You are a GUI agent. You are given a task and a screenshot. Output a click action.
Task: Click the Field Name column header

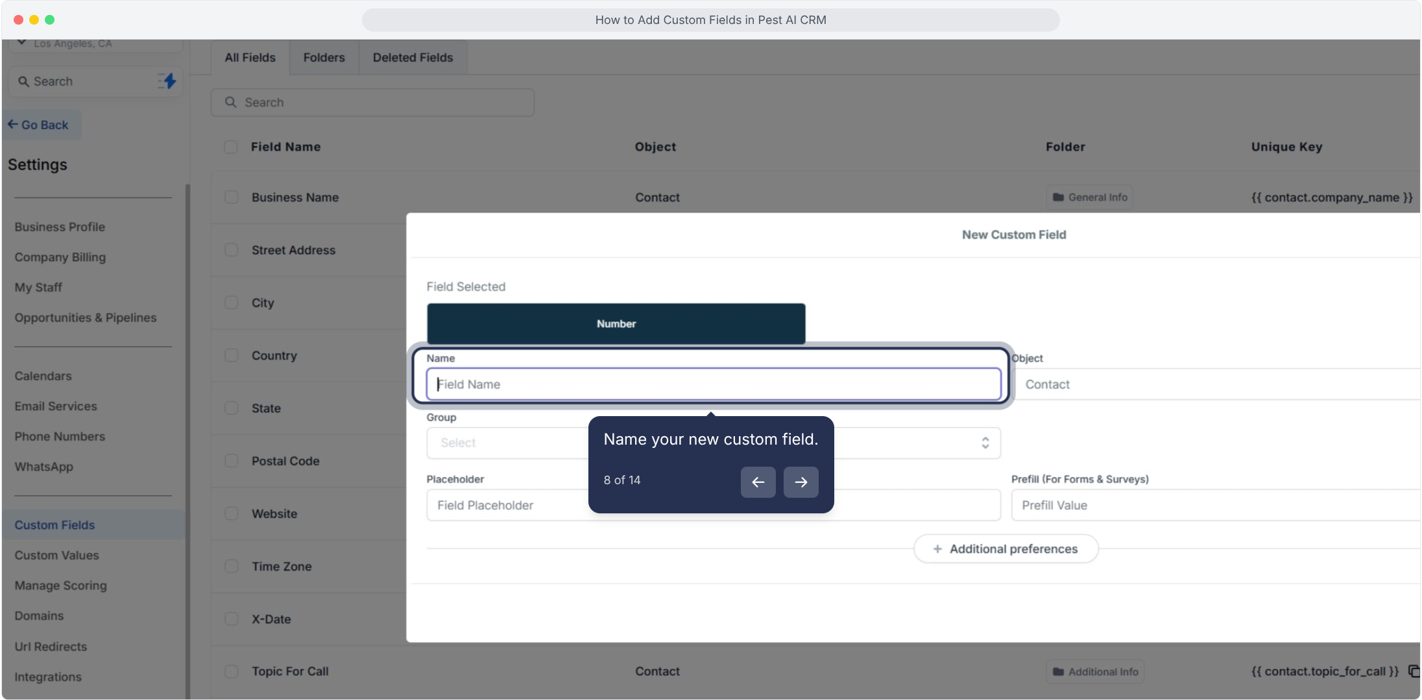click(x=286, y=147)
